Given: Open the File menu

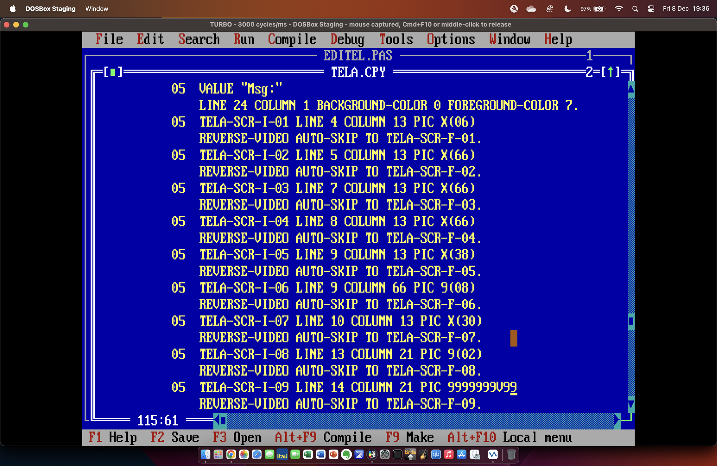Looking at the screenshot, I should pyautogui.click(x=109, y=39).
